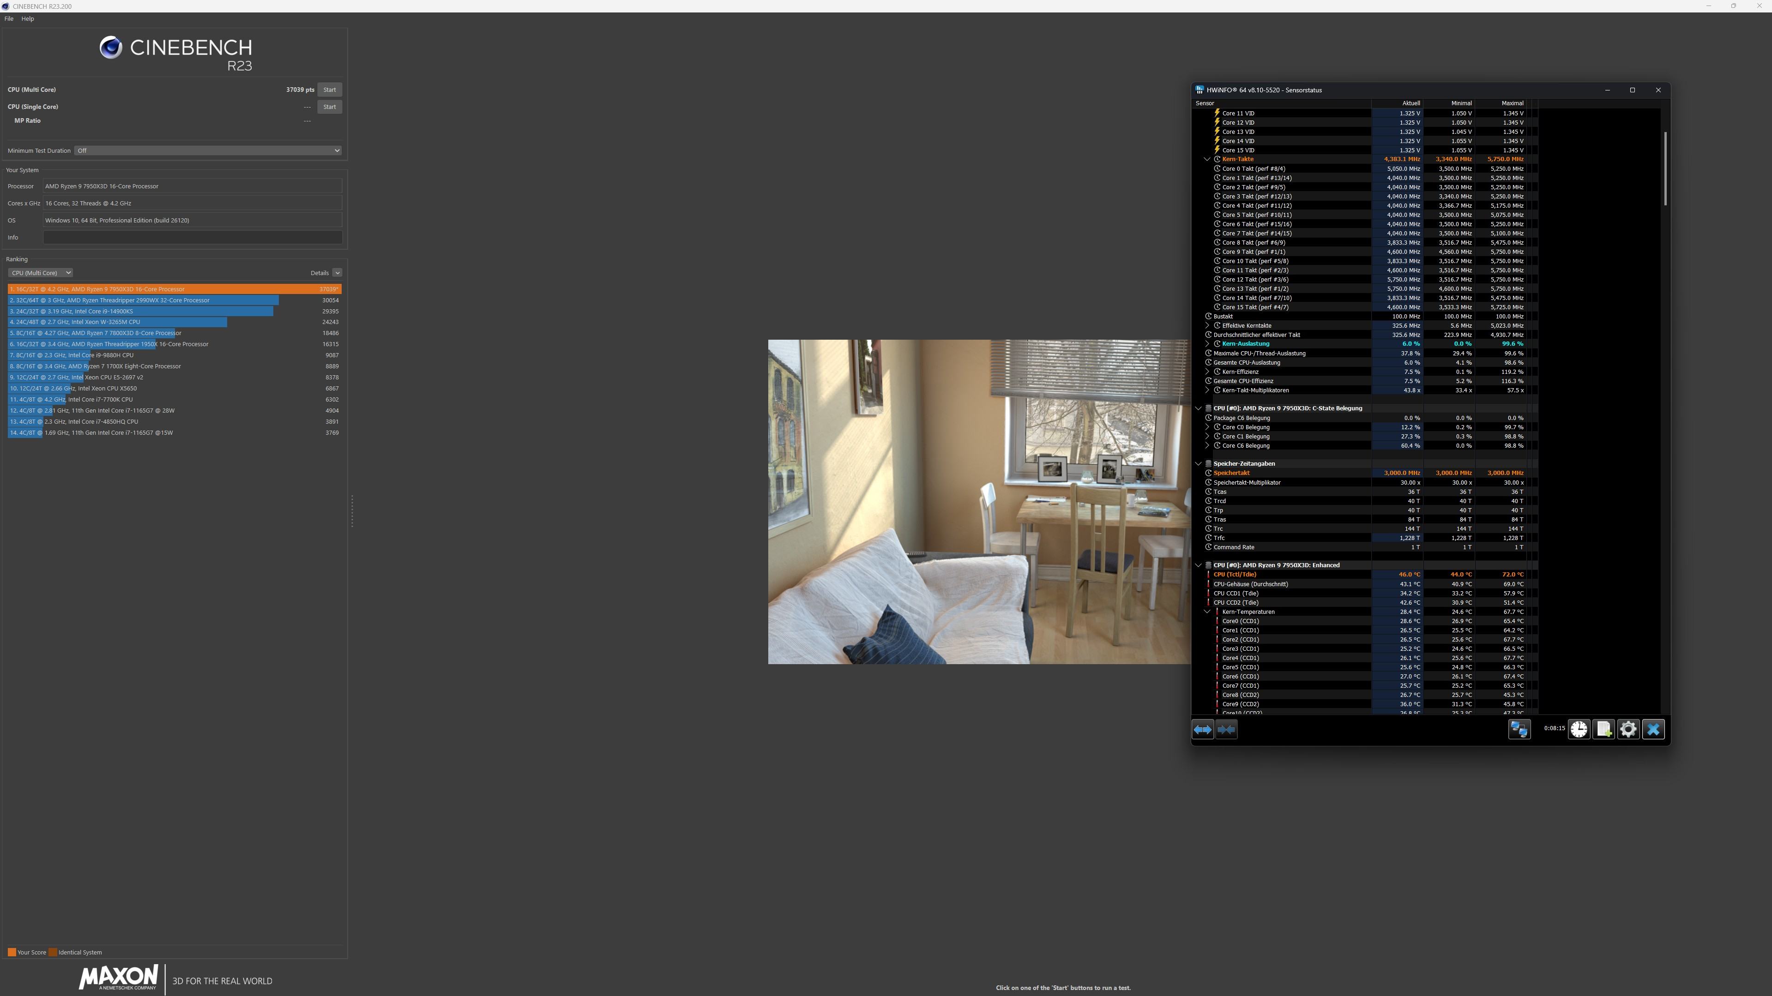The height and width of the screenshot is (996, 1772).
Task: Toggle the ranking Details arrow button
Action: tap(337, 273)
